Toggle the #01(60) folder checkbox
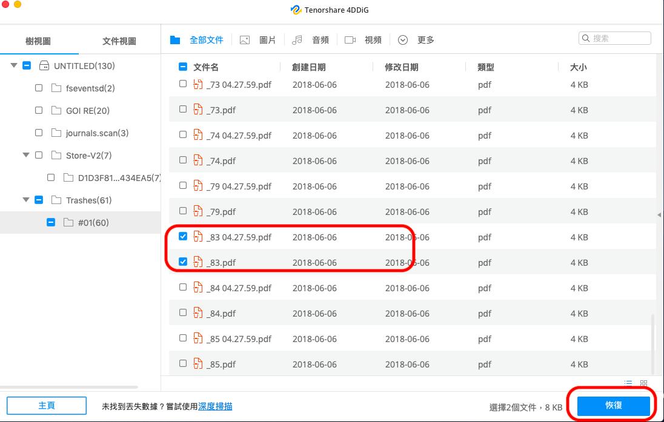Image resolution: width=664 pixels, height=422 pixels. 51,222
